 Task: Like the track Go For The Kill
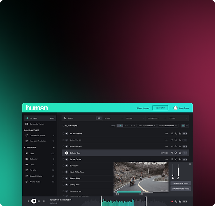click(172, 140)
